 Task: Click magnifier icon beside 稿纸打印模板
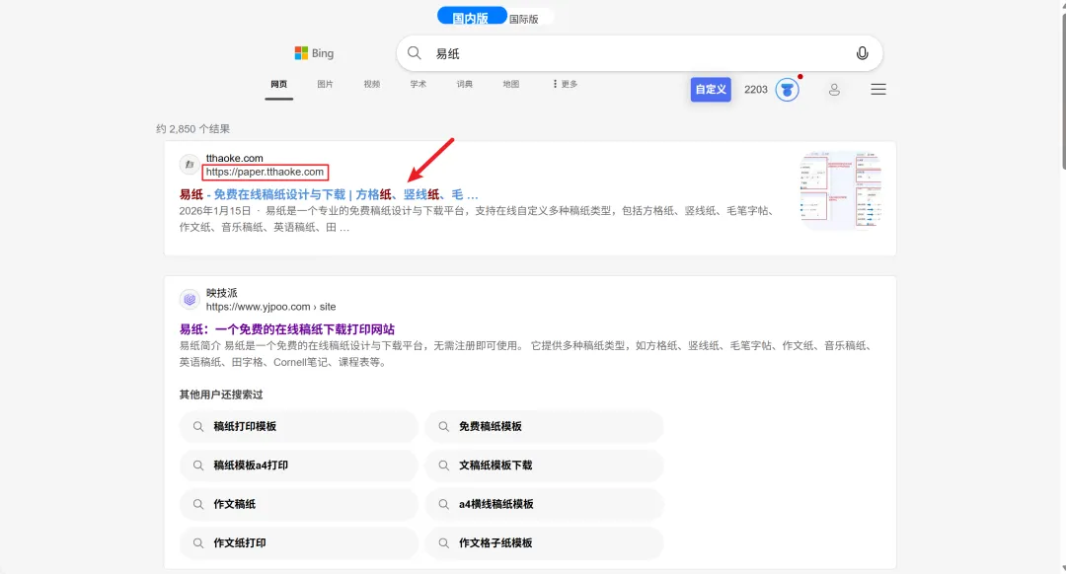tap(197, 427)
